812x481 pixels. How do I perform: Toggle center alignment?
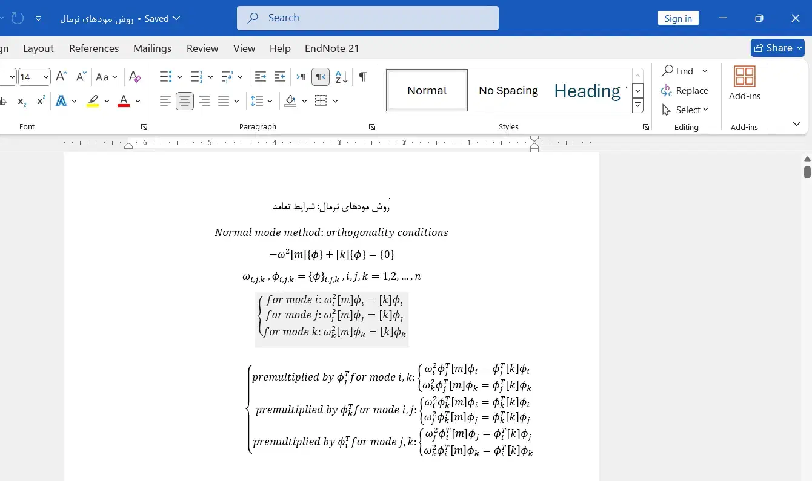click(x=185, y=101)
